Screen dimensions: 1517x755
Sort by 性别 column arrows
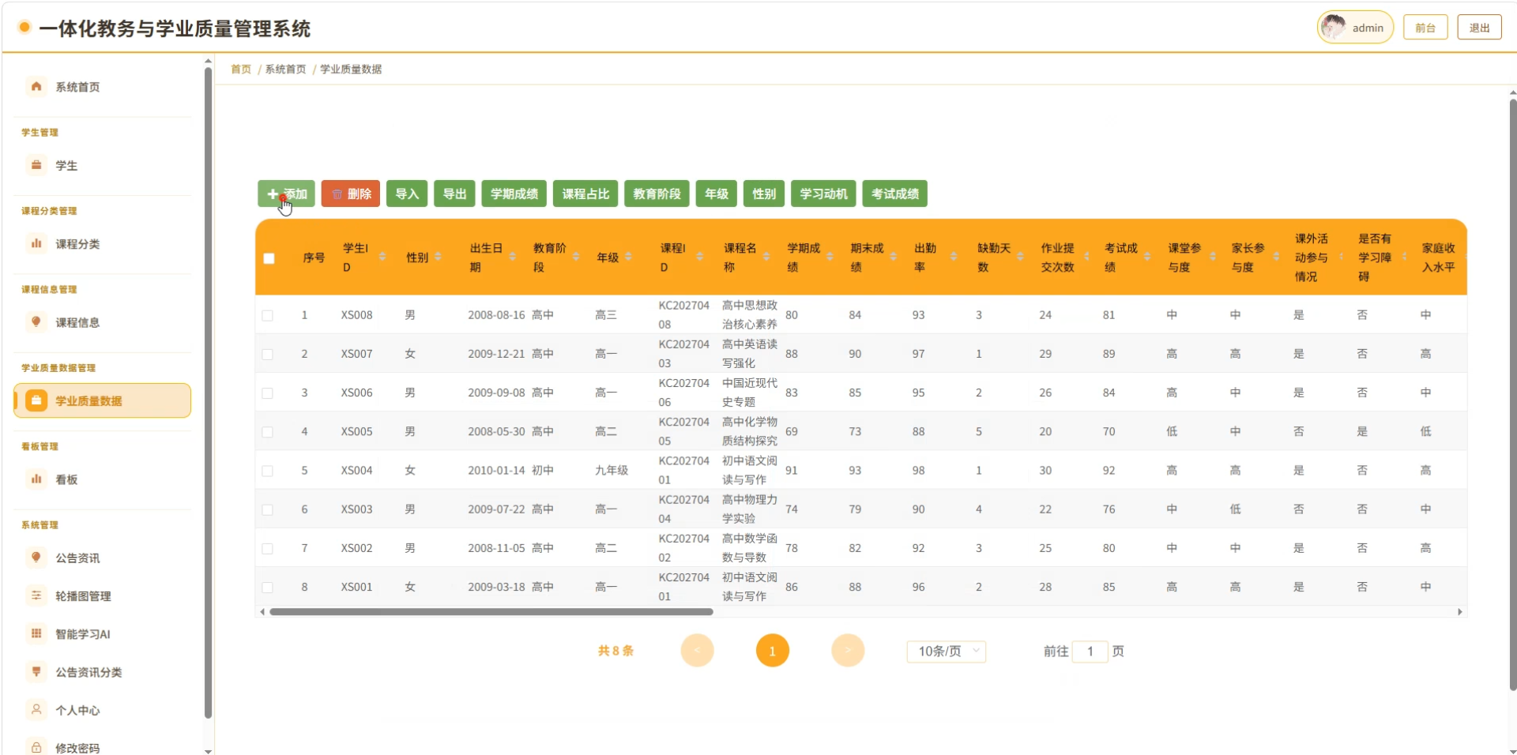click(x=438, y=257)
